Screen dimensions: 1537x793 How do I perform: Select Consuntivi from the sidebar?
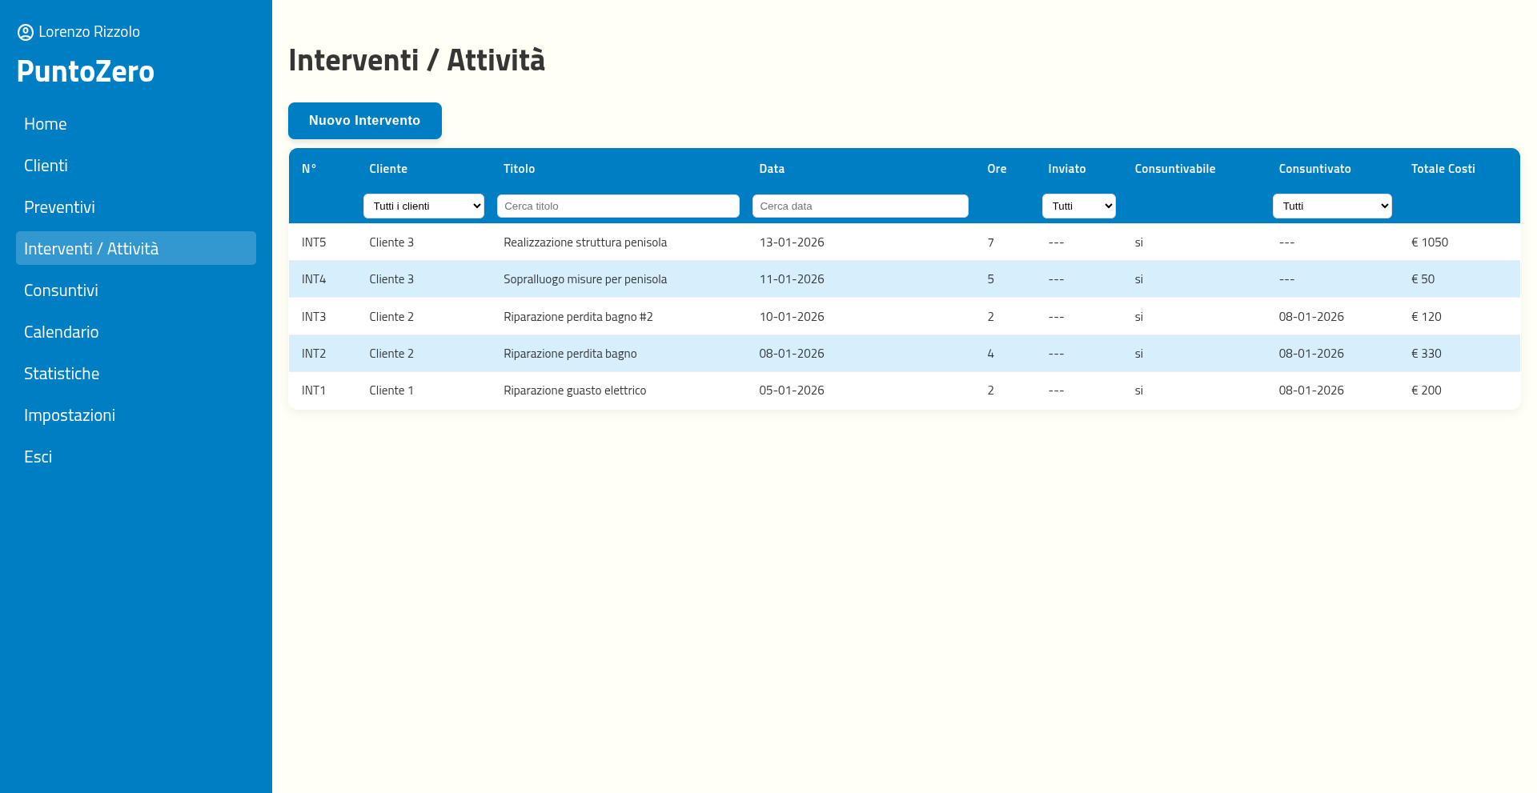click(x=61, y=290)
